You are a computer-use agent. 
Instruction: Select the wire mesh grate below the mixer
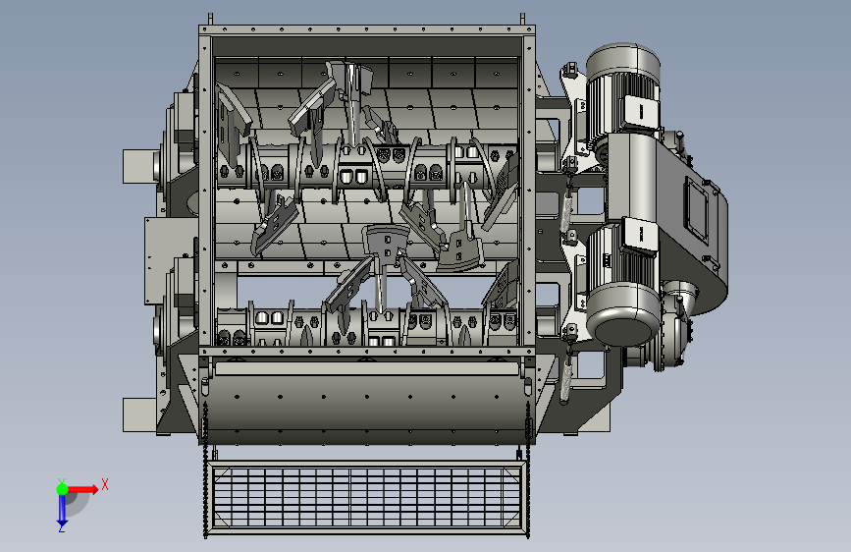(x=366, y=497)
